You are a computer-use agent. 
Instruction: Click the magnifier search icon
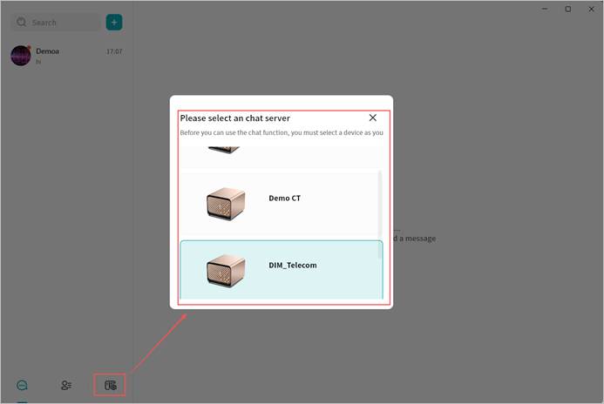(22, 23)
